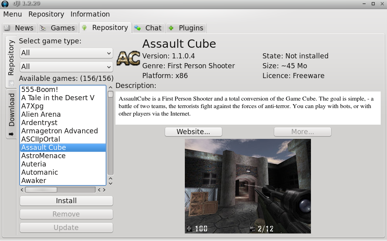This screenshot has width=387, height=241.
Task: Click the games list horizontal scrollbar handle
Action: (41, 190)
